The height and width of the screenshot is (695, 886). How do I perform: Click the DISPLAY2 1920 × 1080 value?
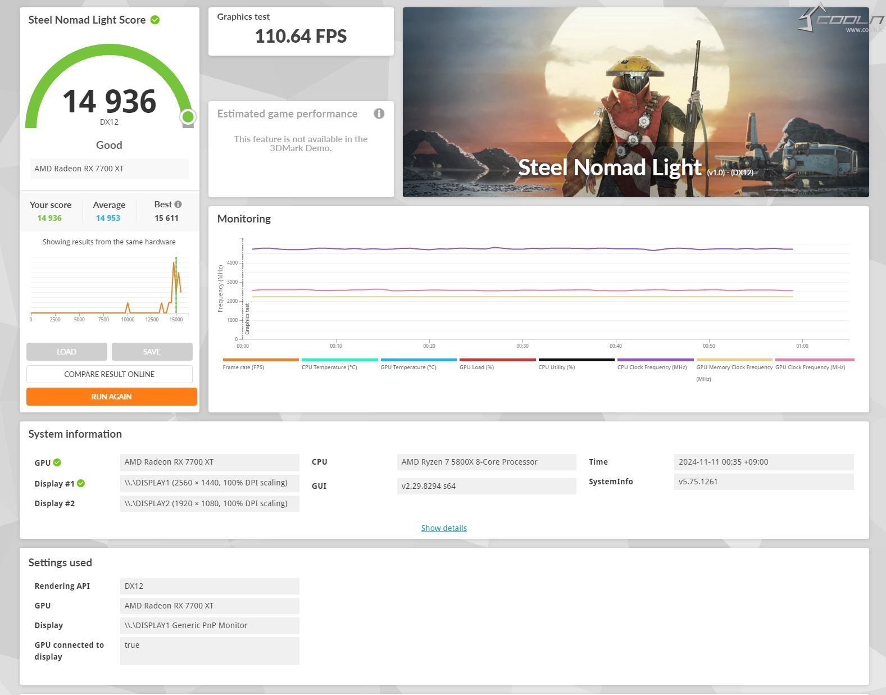pos(210,503)
